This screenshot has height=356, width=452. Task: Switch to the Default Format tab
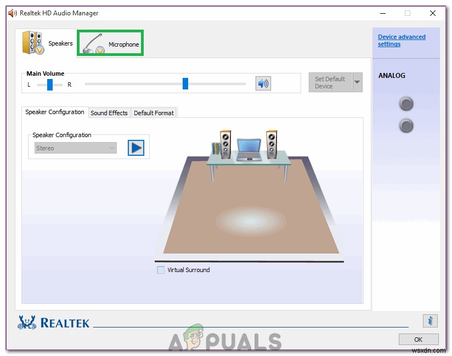click(x=154, y=113)
